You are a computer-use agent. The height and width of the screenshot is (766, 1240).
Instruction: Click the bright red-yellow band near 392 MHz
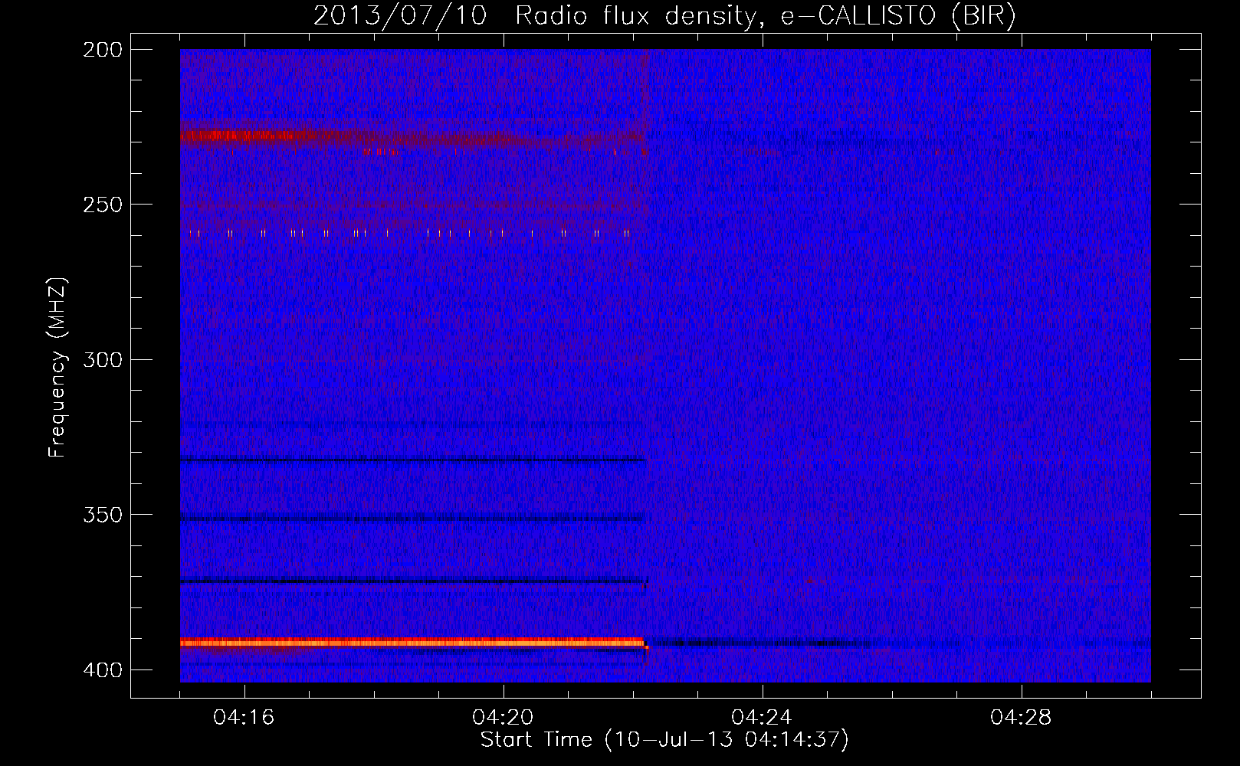[412, 643]
